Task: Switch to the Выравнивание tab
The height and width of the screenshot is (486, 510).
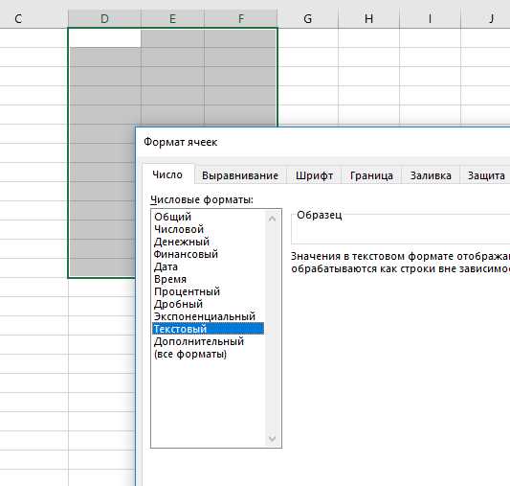Action: coord(240,175)
